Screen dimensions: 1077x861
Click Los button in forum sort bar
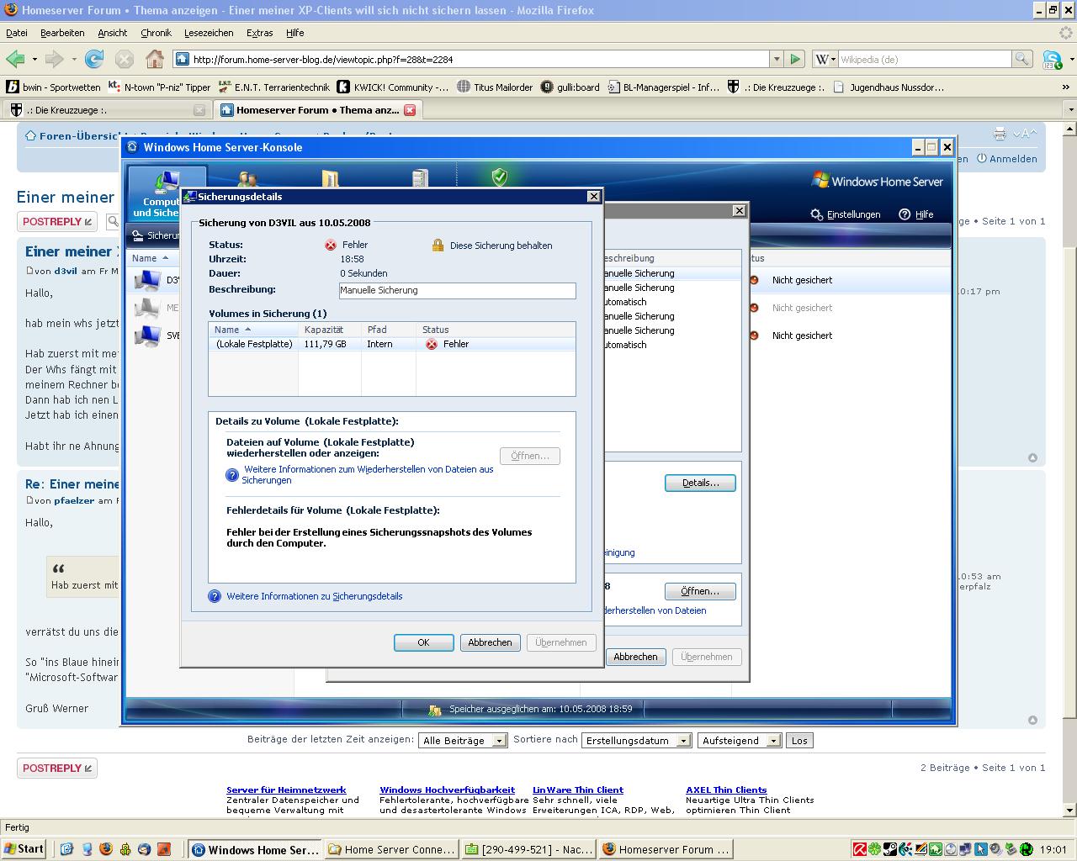coord(799,741)
